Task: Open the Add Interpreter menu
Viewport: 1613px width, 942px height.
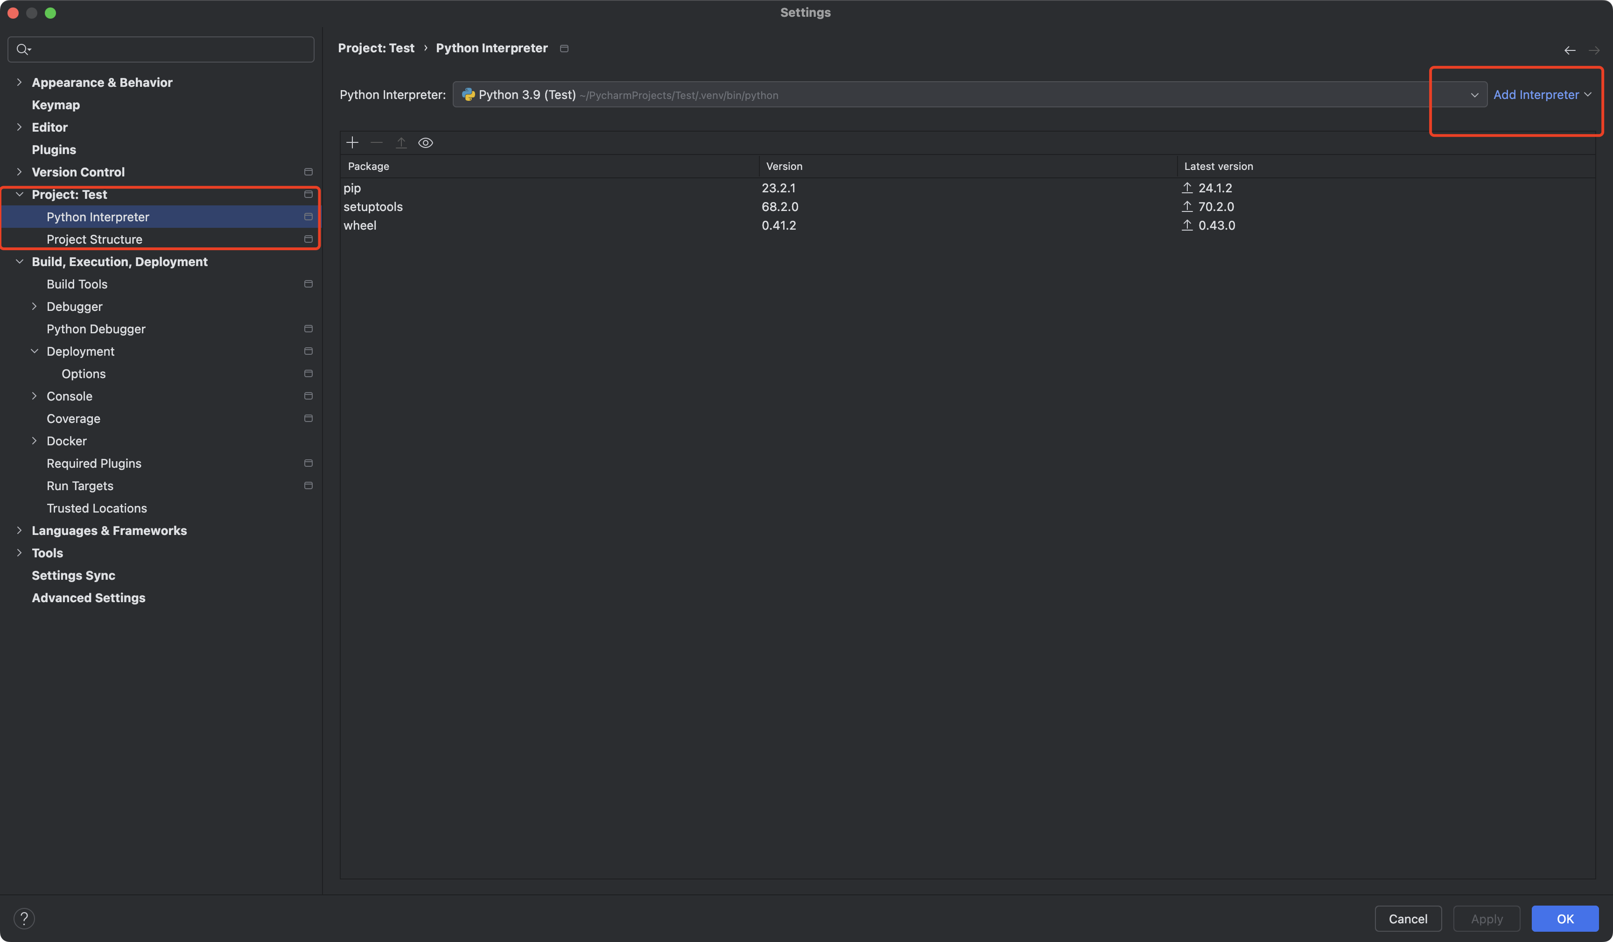Action: click(1541, 95)
